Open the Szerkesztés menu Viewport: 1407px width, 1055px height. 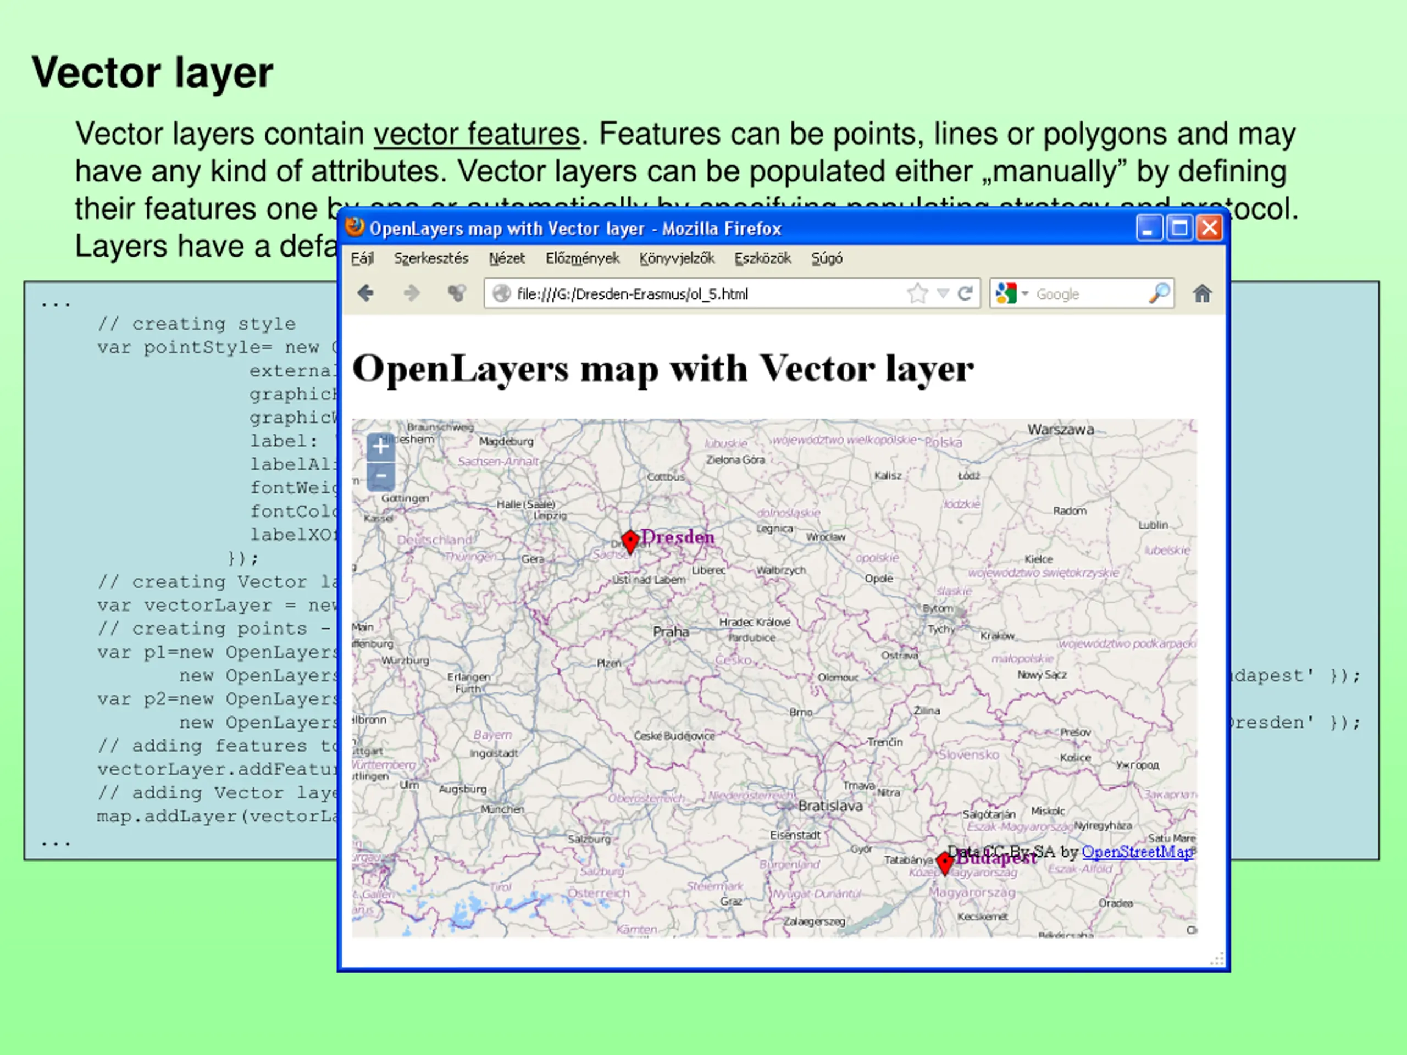(x=431, y=258)
